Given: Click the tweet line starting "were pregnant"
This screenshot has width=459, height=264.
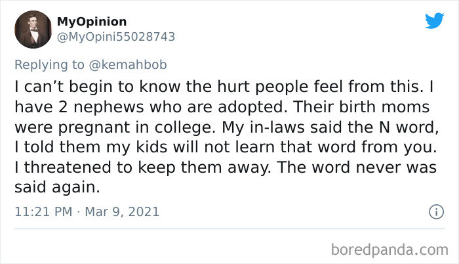Looking at the screenshot, I should 223,126.
